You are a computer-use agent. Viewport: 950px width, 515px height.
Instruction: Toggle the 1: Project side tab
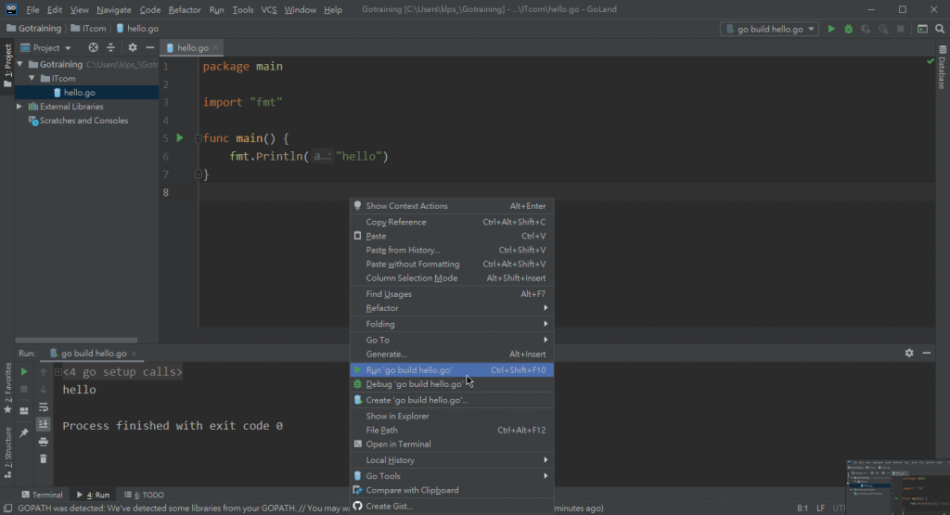pos(7,66)
